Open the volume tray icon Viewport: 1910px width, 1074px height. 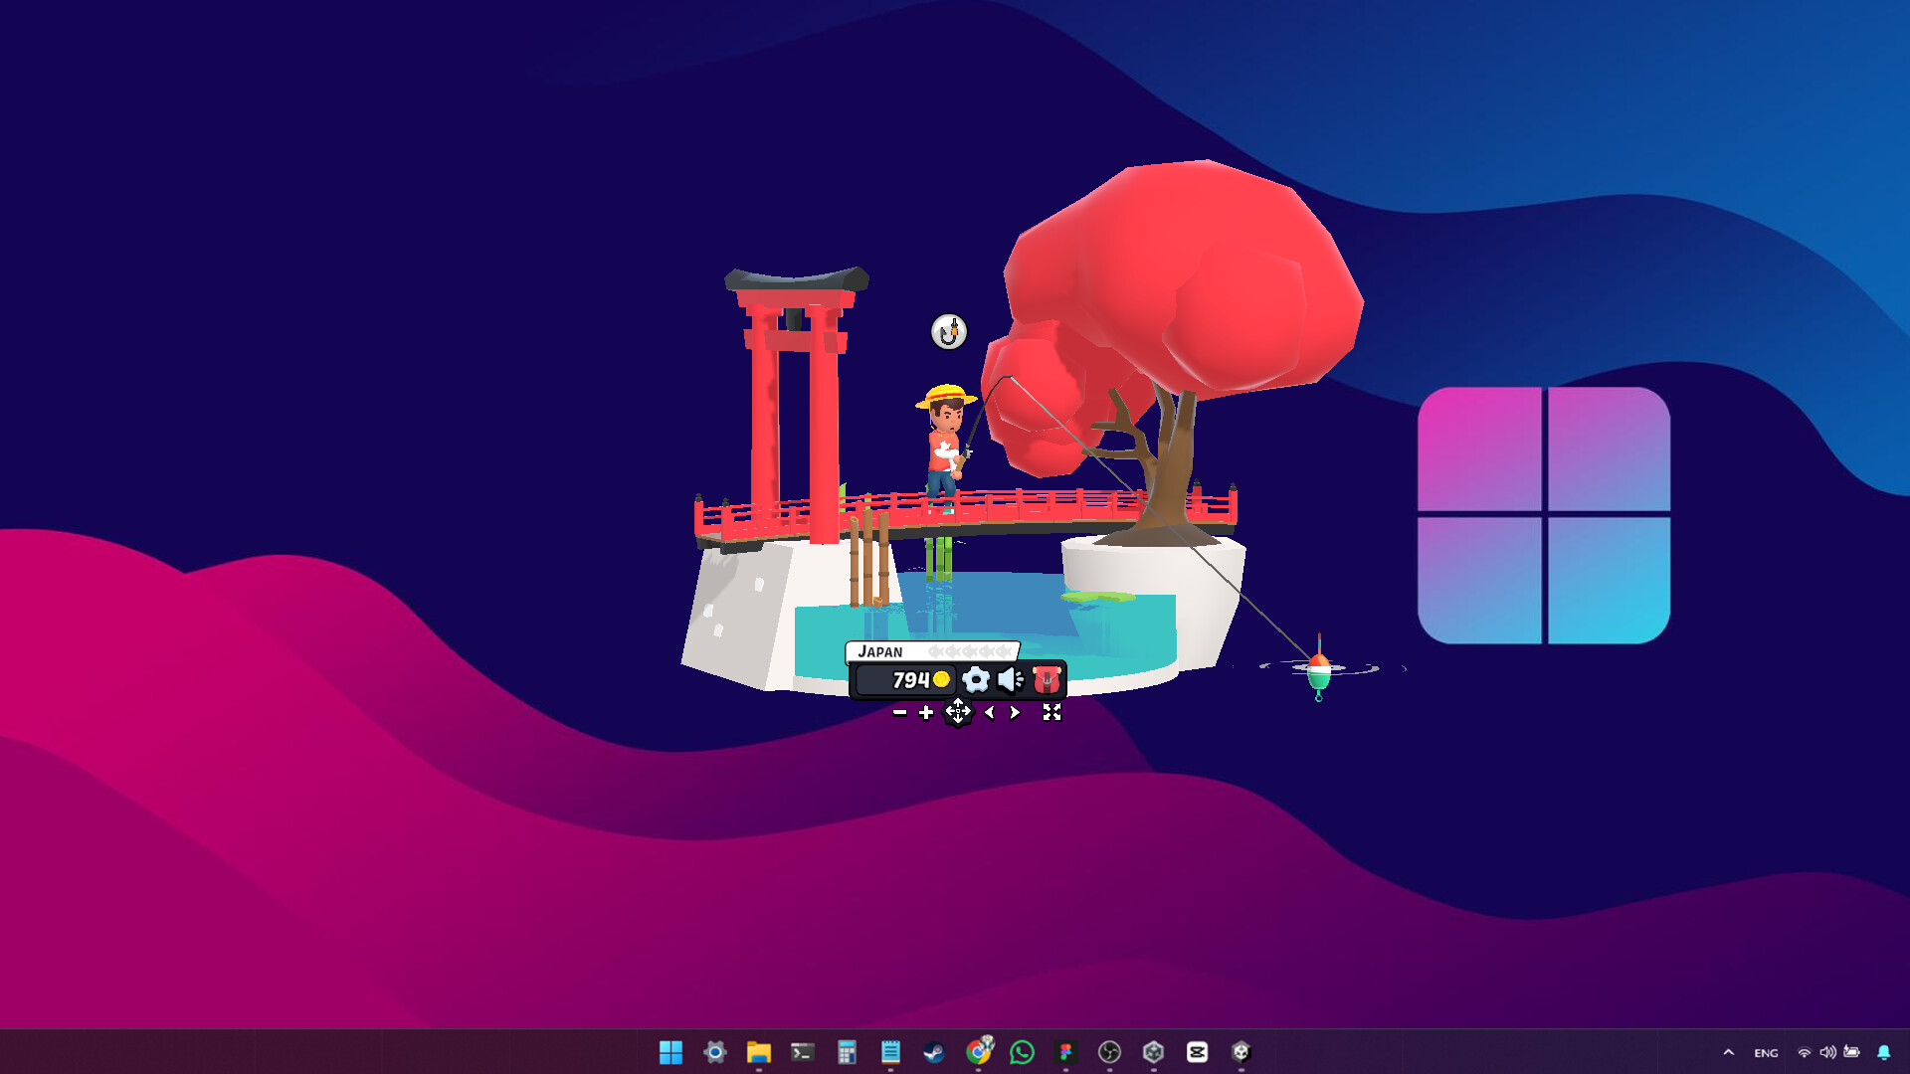(x=1827, y=1052)
